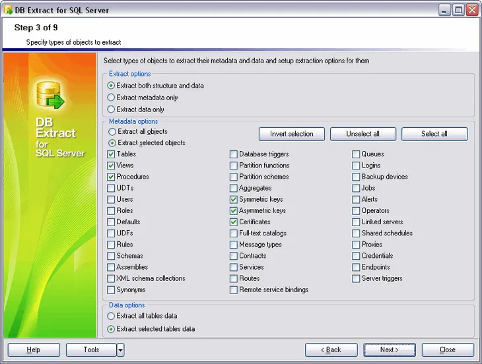Check the Jobs checkbox
The height and width of the screenshot is (364, 482).
pos(356,188)
